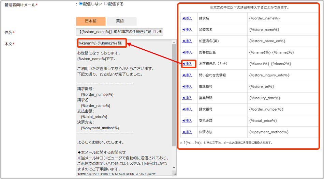
Task: Insert the 請求名 placeholder
Action: coord(187,18)
